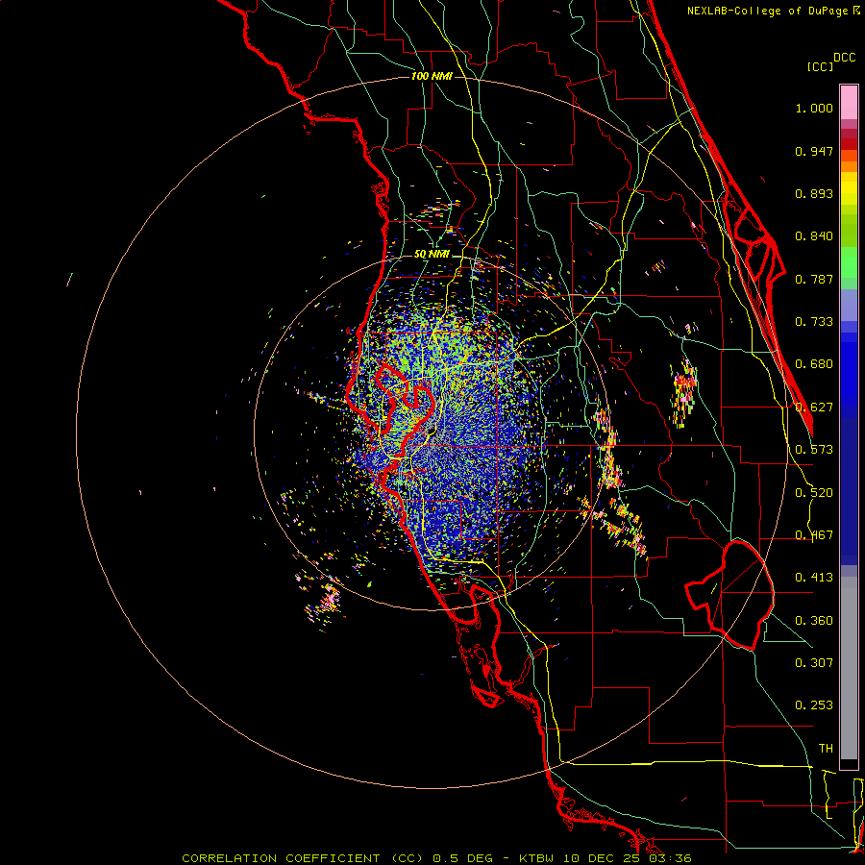Screen dimensions: 865x865
Task: Select the 0.573 scale value
Action: coord(814,450)
